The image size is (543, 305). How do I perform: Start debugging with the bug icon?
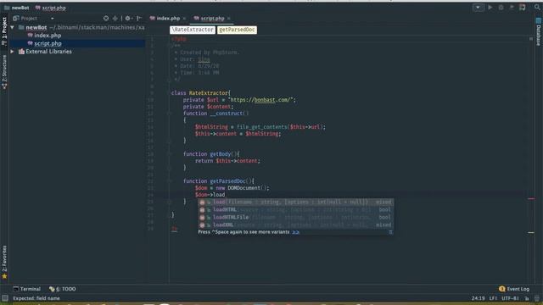coord(501,8)
